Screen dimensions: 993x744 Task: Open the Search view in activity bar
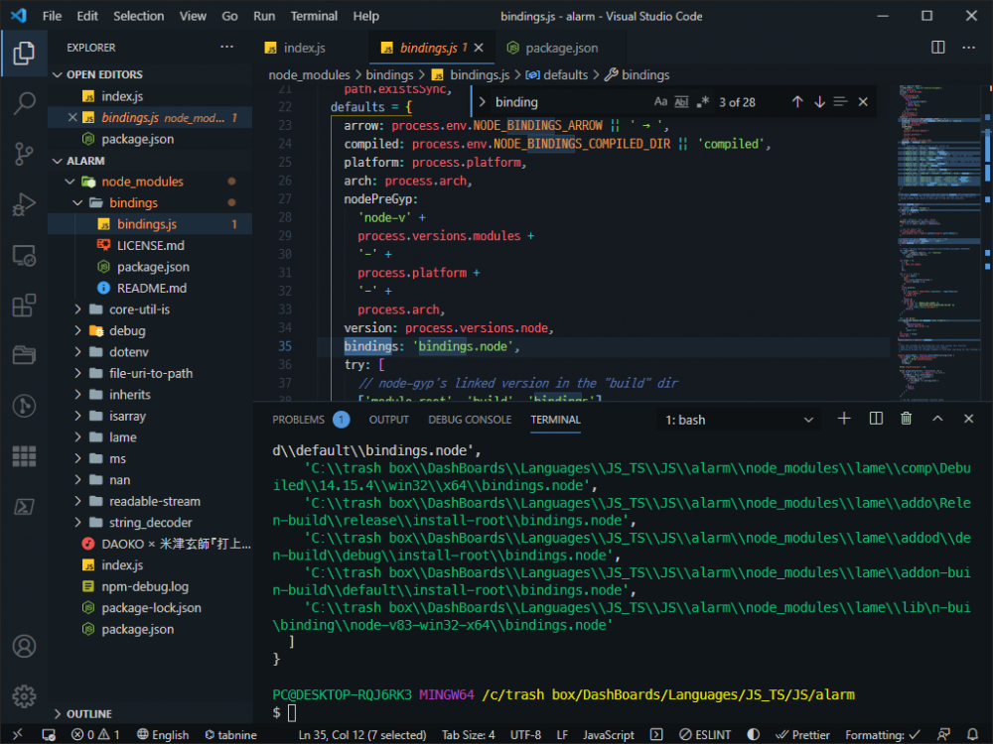point(24,103)
